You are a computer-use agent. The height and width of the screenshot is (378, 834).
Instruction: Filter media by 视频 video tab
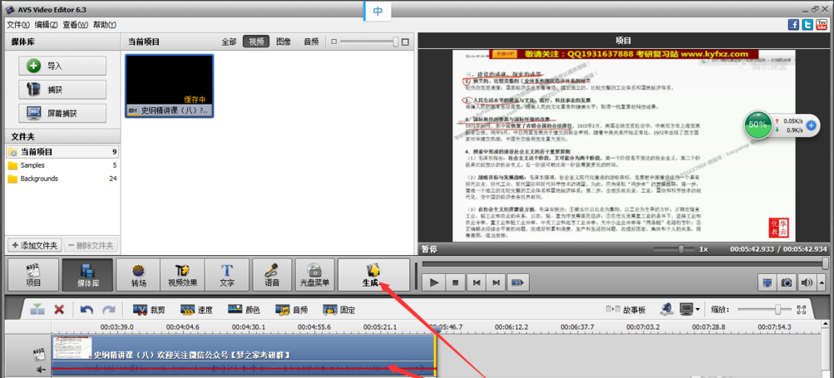(x=256, y=42)
